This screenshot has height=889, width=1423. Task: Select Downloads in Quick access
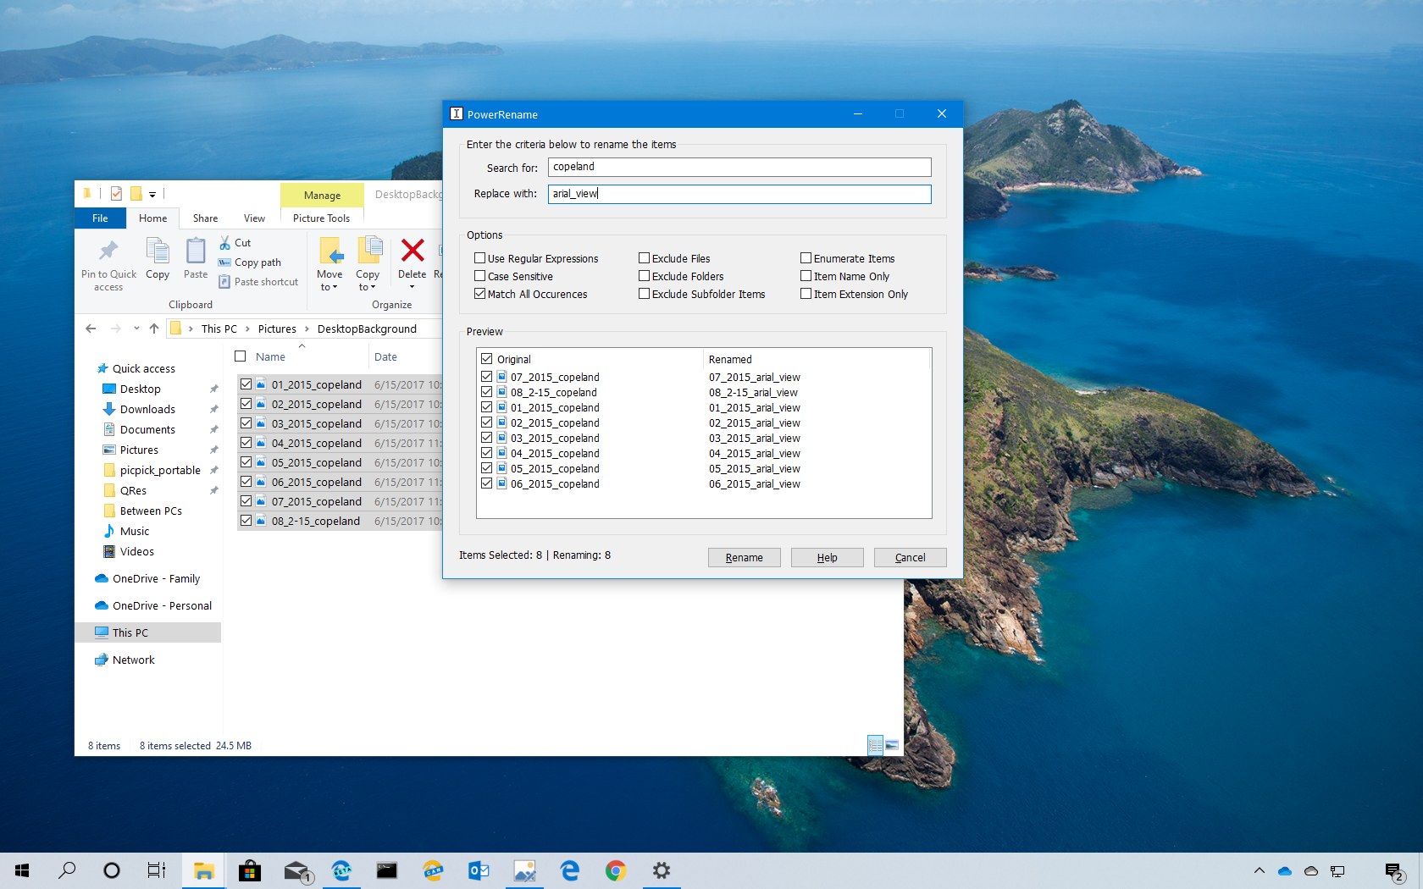click(147, 409)
